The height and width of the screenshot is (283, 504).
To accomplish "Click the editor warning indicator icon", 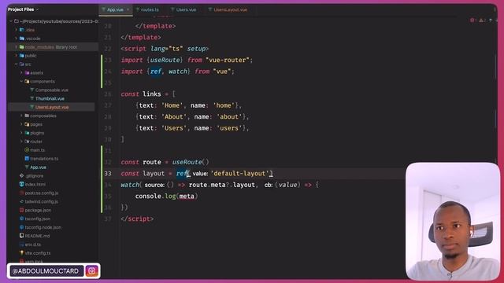I will pos(481,20).
